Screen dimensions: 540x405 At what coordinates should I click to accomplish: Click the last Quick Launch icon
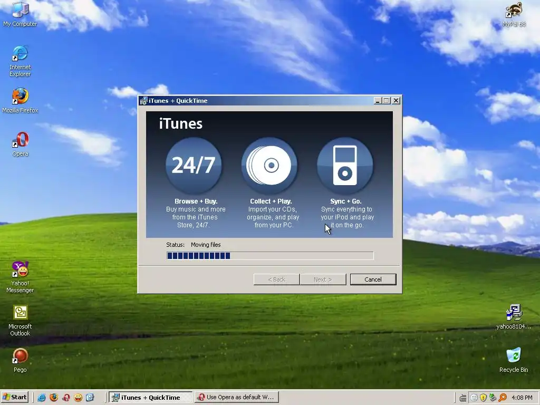90,398
